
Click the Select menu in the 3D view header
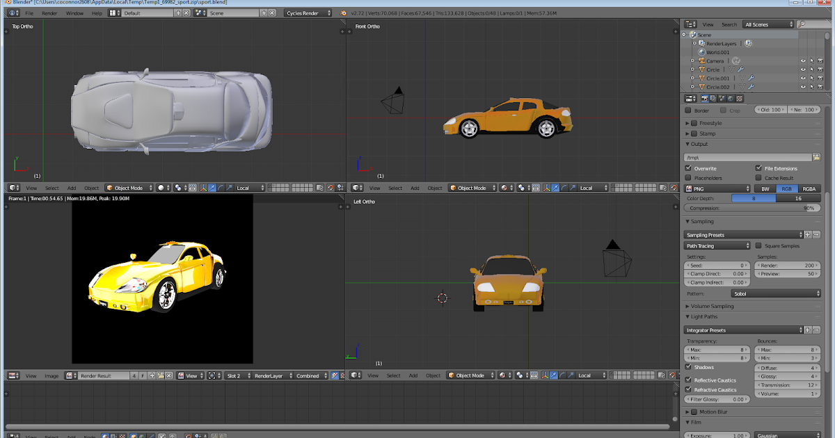(51, 188)
